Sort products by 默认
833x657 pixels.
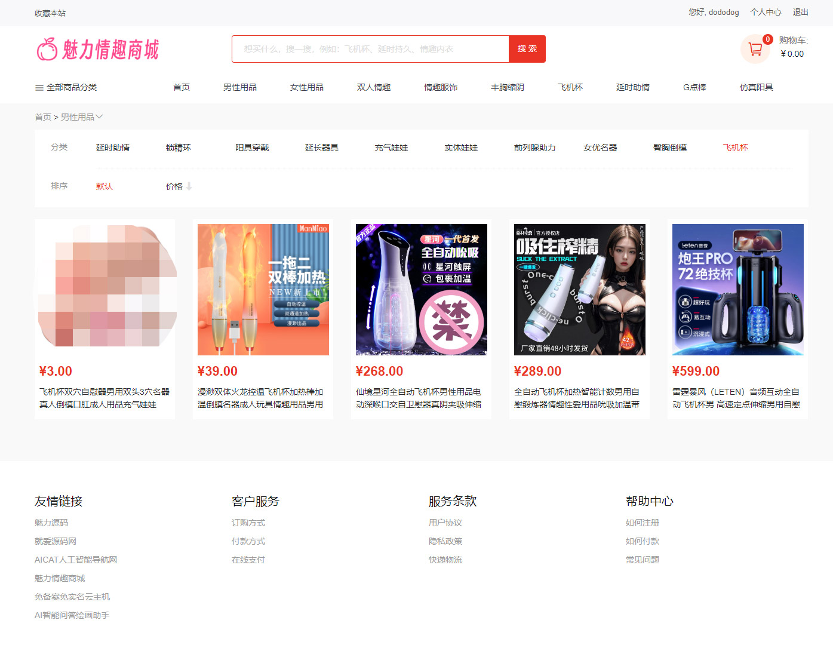click(x=104, y=186)
